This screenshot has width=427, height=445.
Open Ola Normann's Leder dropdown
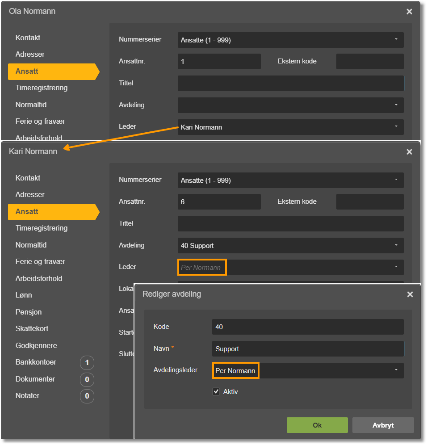pyautogui.click(x=396, y=126)
